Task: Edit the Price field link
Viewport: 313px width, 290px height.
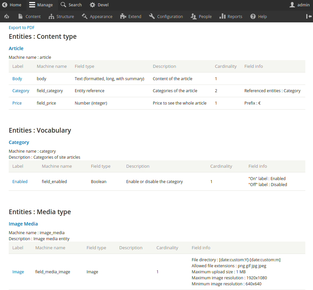Action: click(17, 103)
